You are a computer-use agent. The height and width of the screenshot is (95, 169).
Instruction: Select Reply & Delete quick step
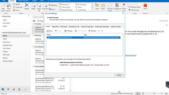click(66, 10)
